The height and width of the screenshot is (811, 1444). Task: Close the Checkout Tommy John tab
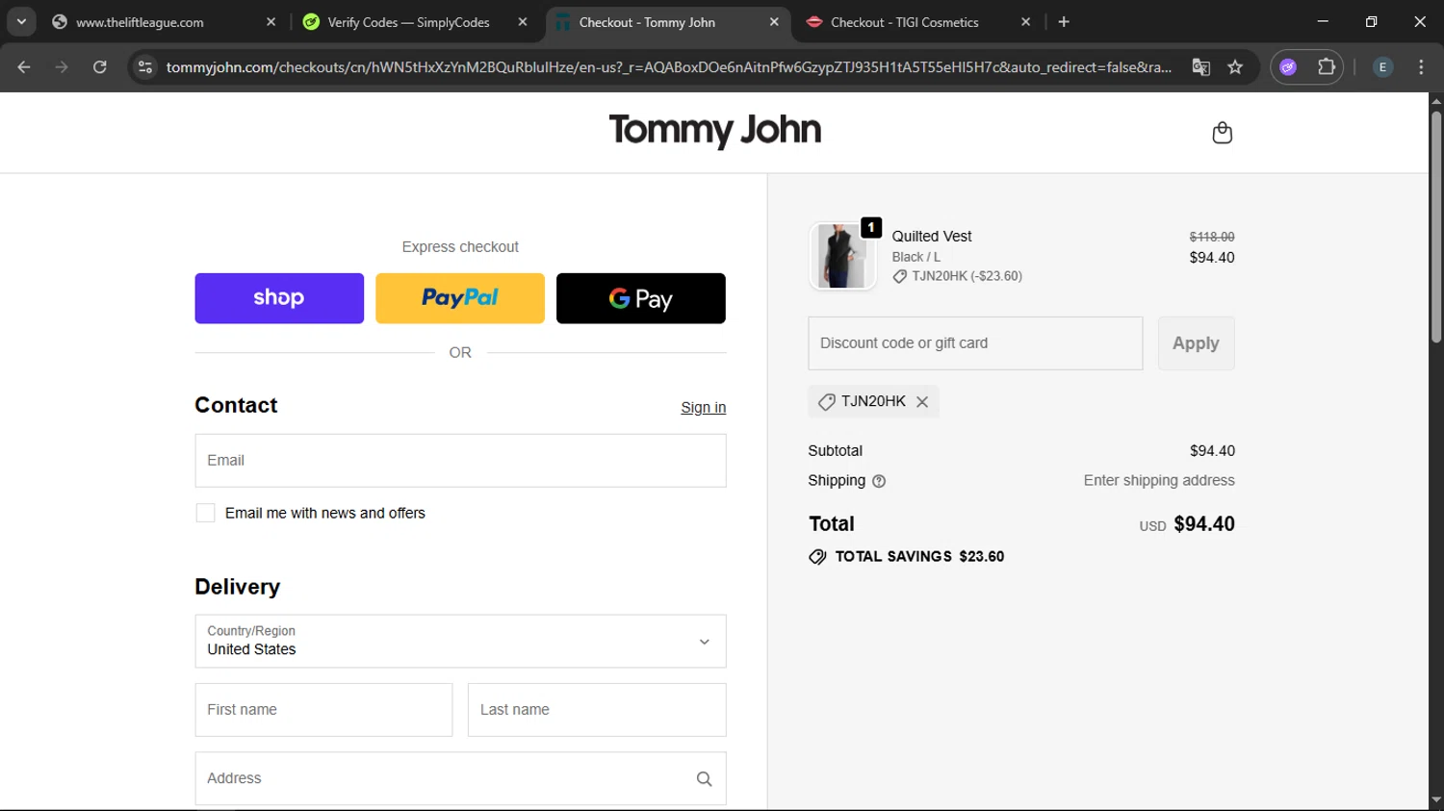tap(774, 22)
